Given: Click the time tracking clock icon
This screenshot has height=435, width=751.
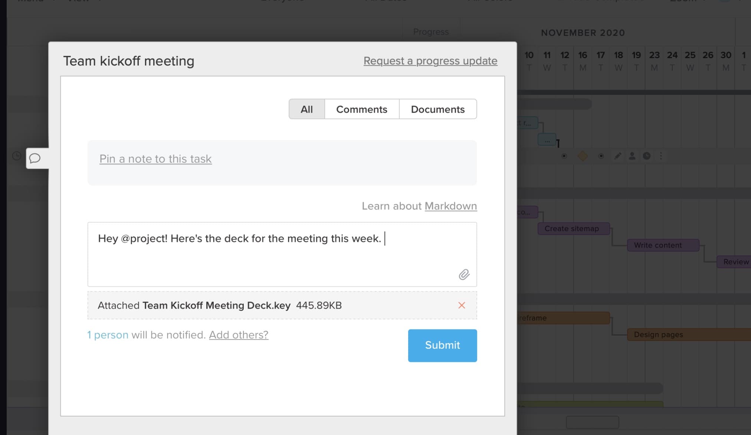Looking at the screenshot, I should tap(647, 156).
